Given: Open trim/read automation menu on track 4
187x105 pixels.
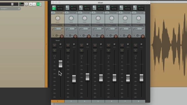Looking at the screenshot, I should [86, 13].
